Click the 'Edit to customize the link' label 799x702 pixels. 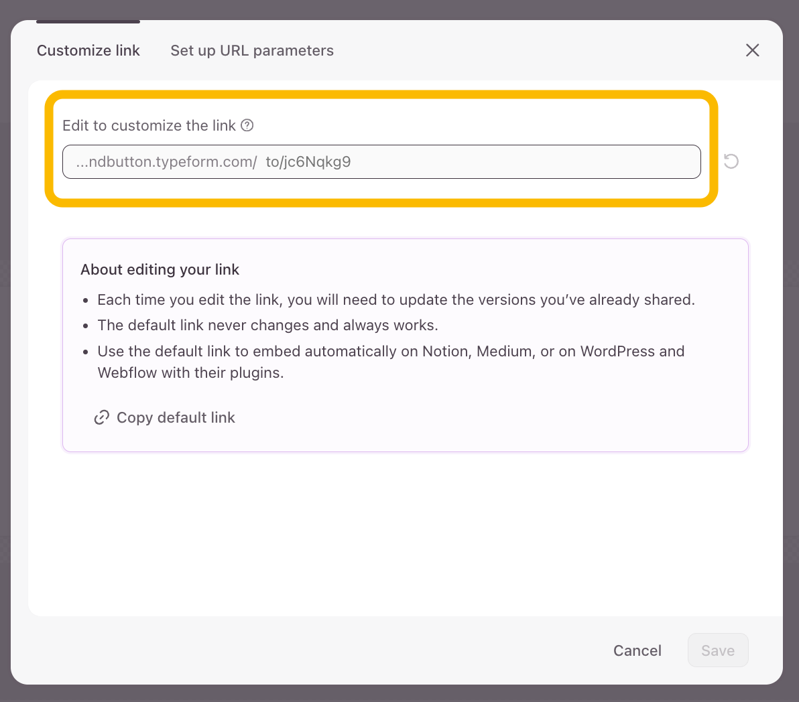pos(149,126)
